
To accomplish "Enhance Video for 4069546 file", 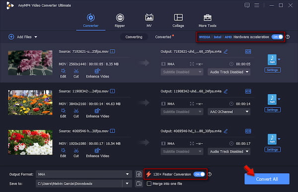I will point(97,153).
